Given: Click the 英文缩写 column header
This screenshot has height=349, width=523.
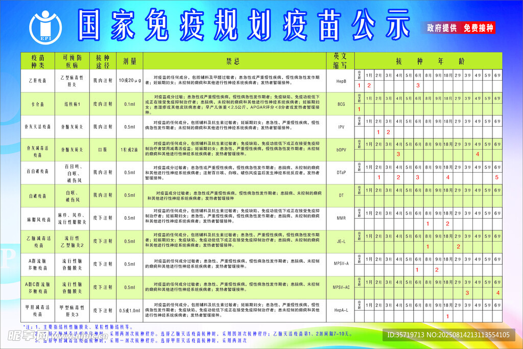Looking at the screenshot, I should pos(341,61).
